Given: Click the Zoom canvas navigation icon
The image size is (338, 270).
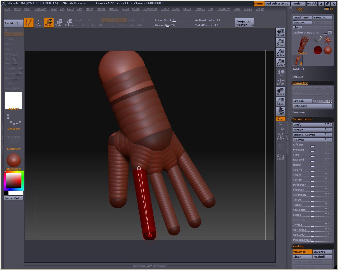Looking at the screenshot, I should click(x=280, y=43).
